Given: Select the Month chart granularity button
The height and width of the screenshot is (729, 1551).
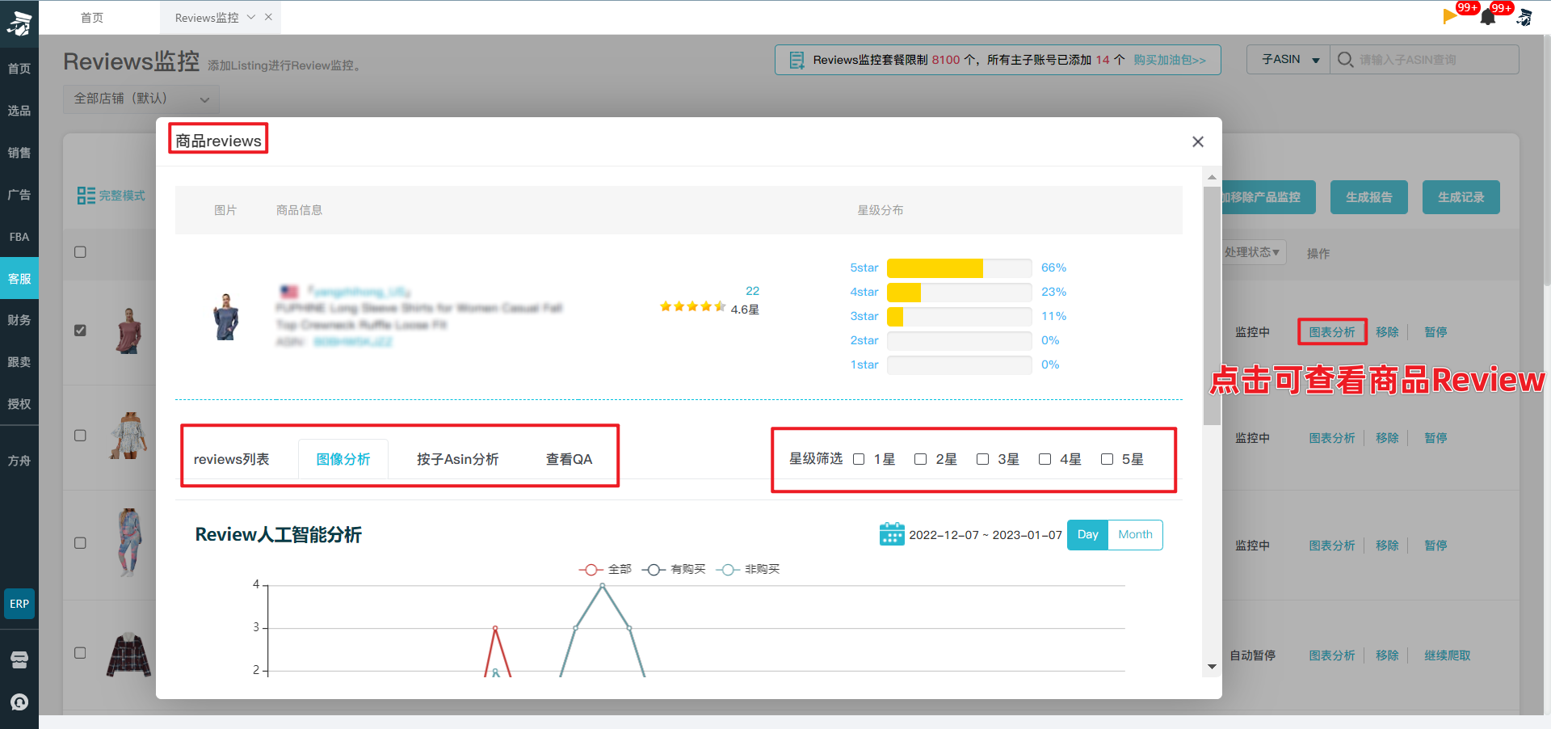Looking at the screenshot, I should tap(1135, 535).
